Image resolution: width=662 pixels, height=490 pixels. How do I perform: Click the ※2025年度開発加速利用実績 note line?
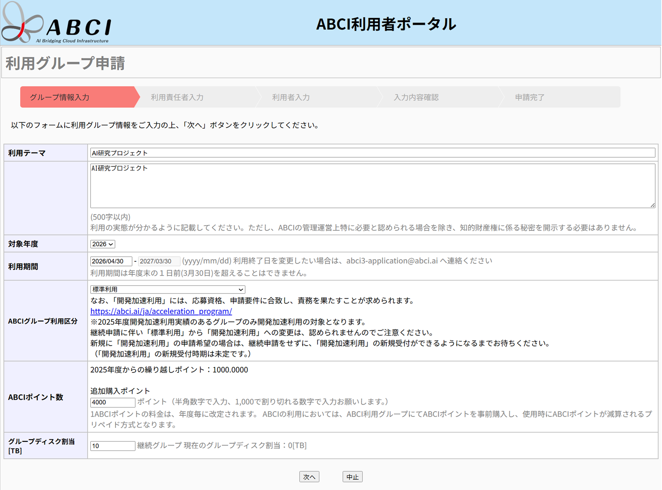228,322
